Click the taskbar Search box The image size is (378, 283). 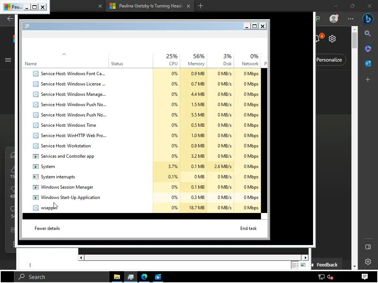62,277
